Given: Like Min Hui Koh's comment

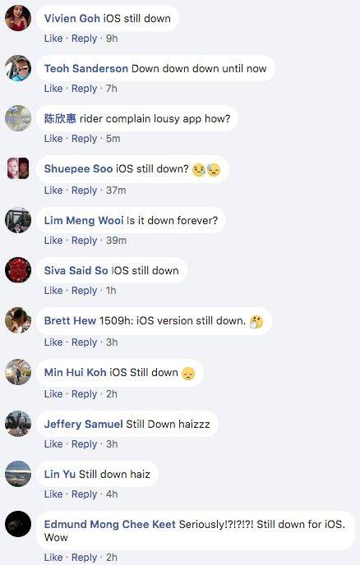Looking at the screenshot, I should tap(53, 394).
